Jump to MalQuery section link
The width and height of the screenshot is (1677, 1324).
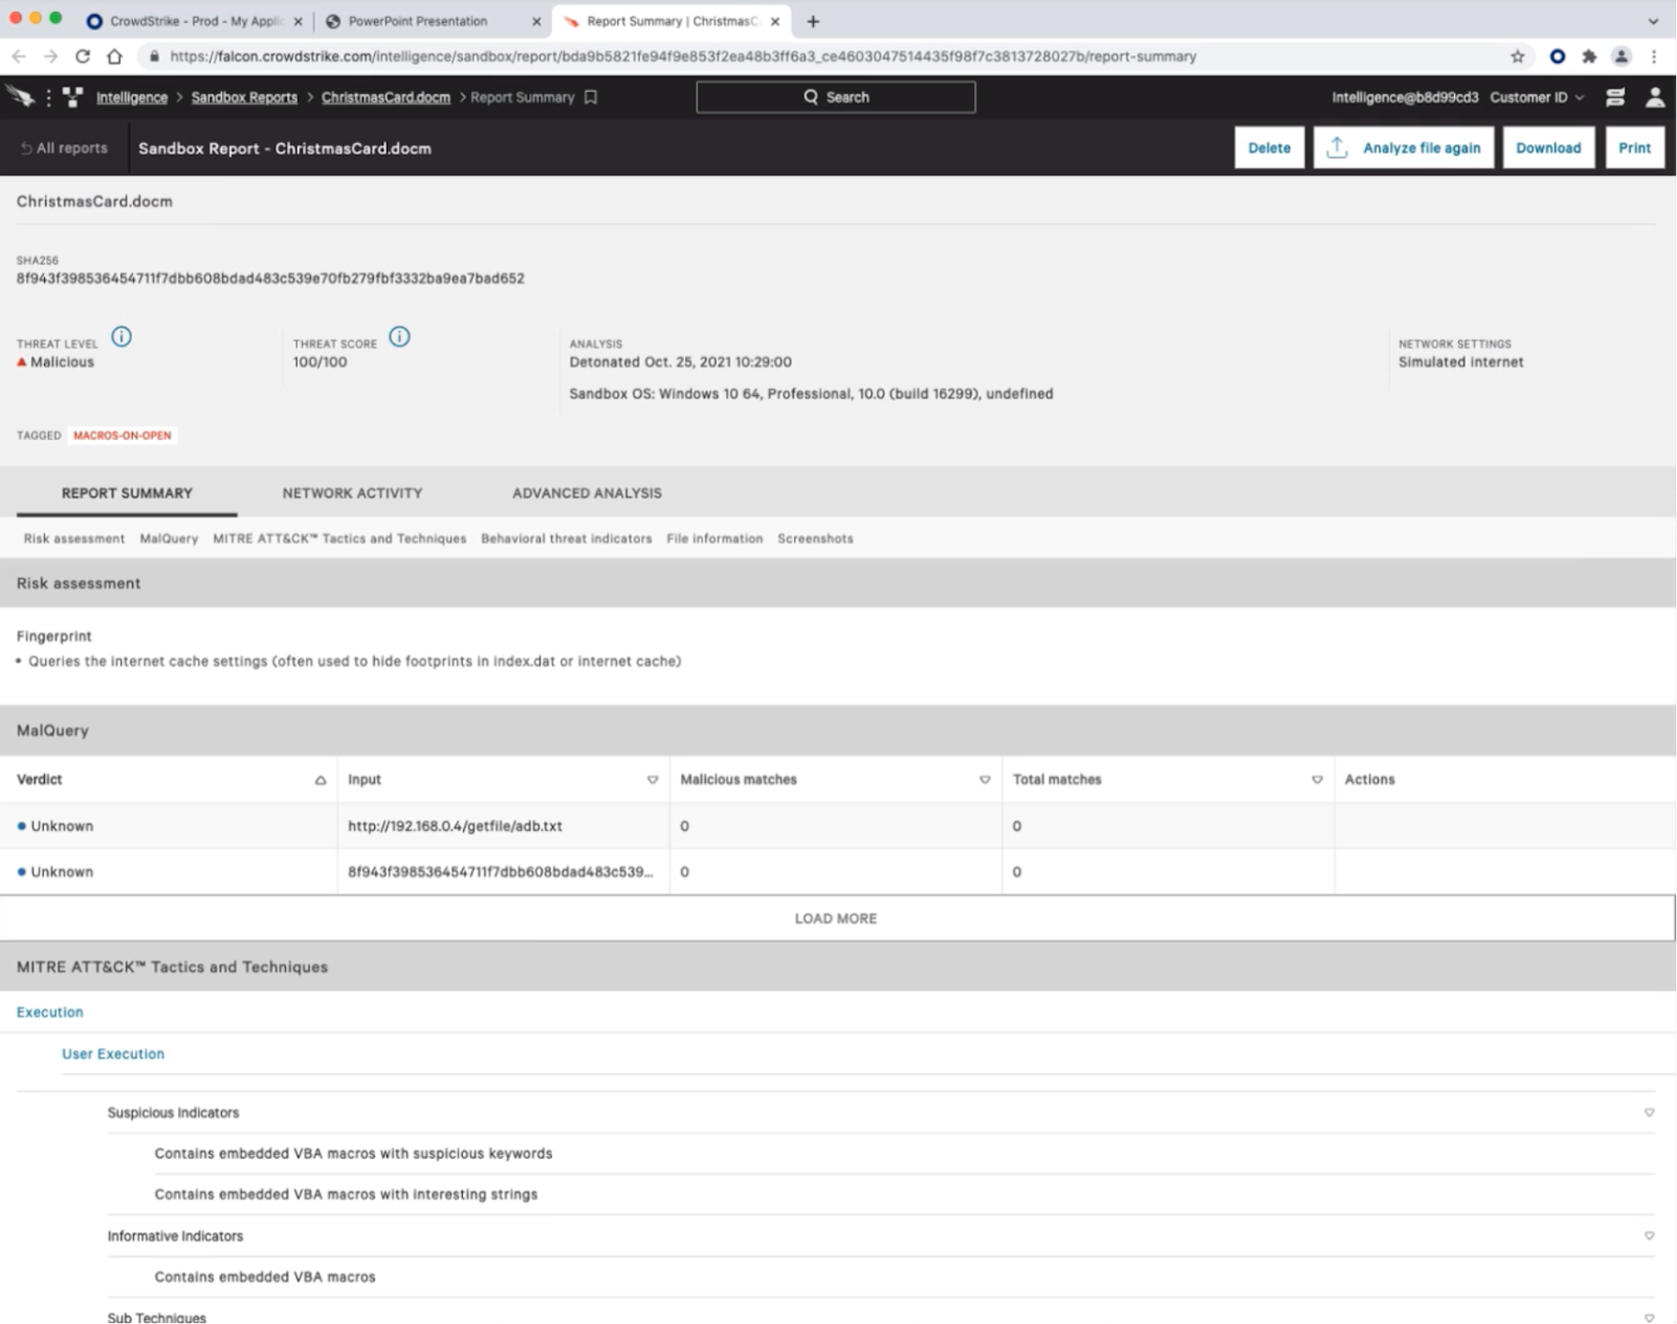[x=169, y=539]
